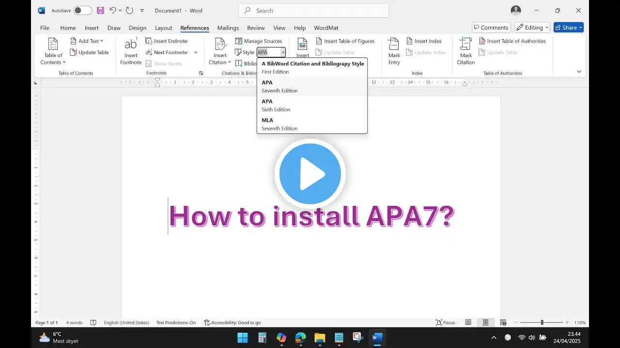Screen dimensions: 620x348
Task: Open the File tab
Action: (x=45, y=28)
